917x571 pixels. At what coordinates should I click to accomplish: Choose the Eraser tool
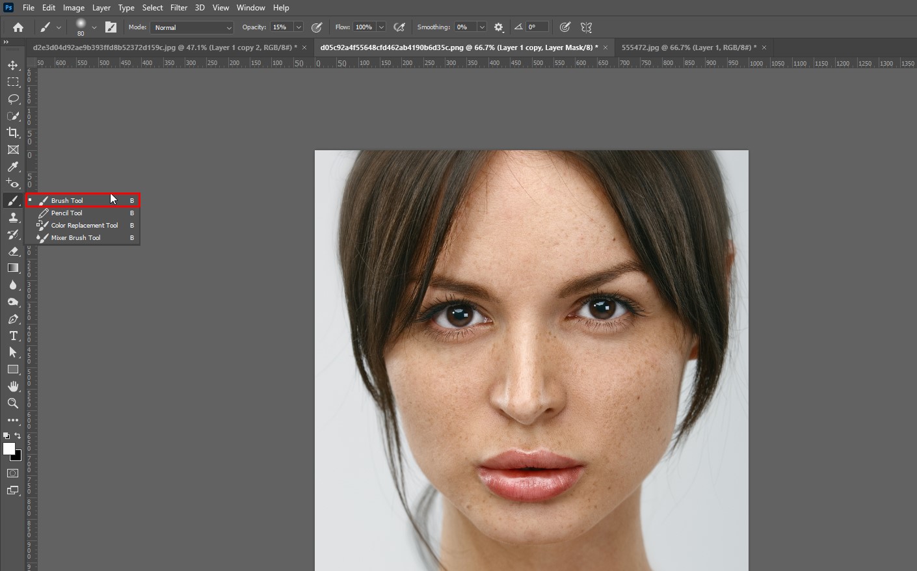point(13,251)
